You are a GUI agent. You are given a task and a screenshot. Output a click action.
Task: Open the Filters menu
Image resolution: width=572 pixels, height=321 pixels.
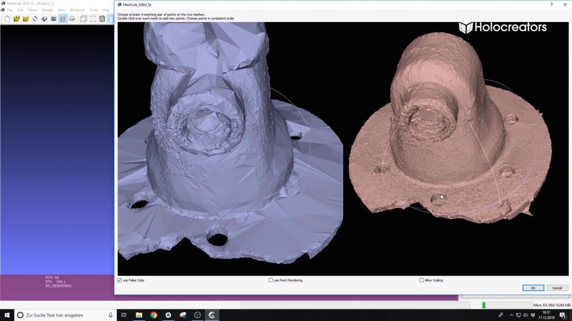coord(32,10)
